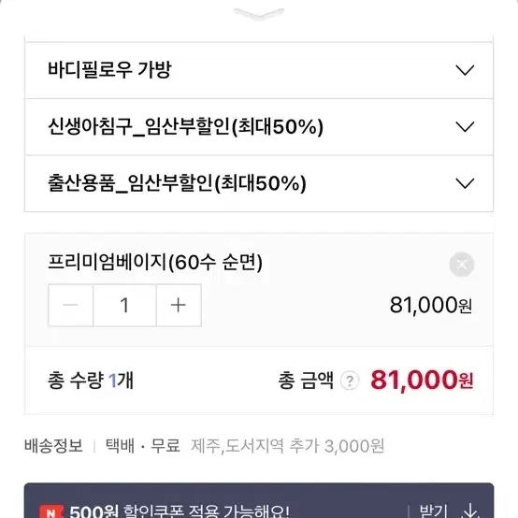Screen dimensions: 518x518
Task: Click the 택배 · 무료 shipping text
Action: point(143,446)
